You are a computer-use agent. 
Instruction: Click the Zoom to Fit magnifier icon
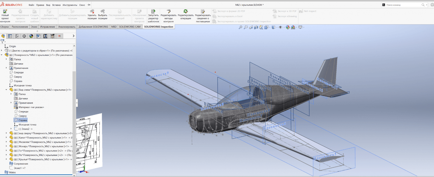pyautogui.click(x=240, y=27)
